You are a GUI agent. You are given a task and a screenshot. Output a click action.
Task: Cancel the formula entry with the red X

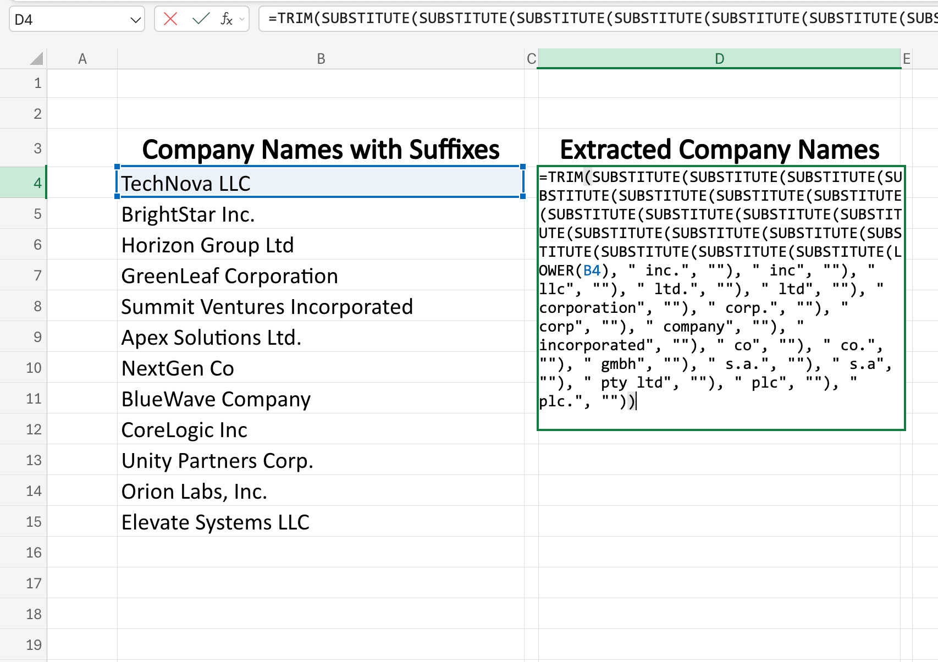click(169, 18)
